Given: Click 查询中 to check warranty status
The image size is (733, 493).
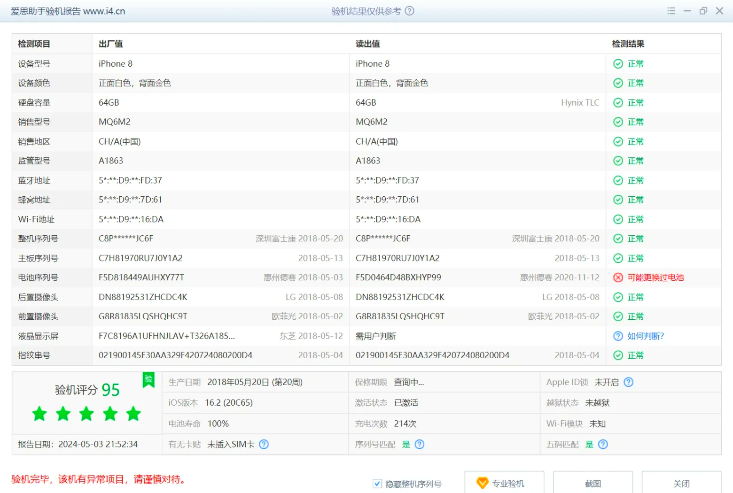Looking at the screenshot, I should click(408, 382).
